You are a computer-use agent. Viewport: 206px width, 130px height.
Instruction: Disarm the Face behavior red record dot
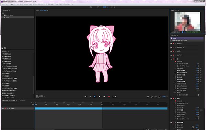(x=173, y=59)
